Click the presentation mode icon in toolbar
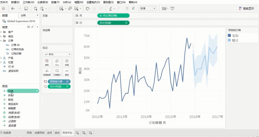The height and width of the screenshot is (137, 259). [x=172, y=9]
